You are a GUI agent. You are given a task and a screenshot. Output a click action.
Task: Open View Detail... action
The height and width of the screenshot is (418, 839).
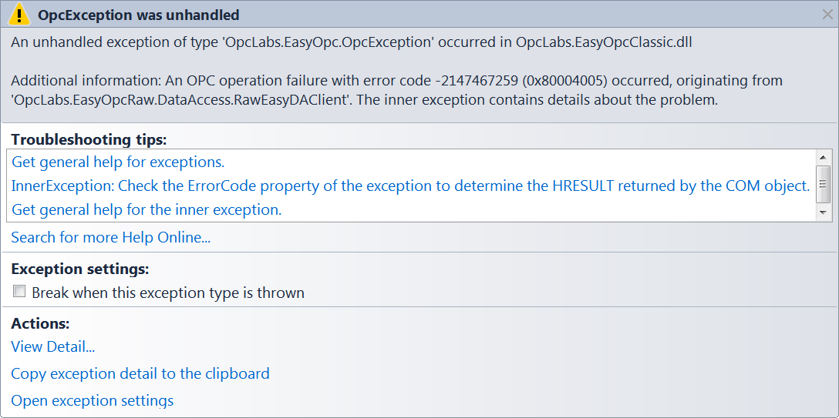53,346
